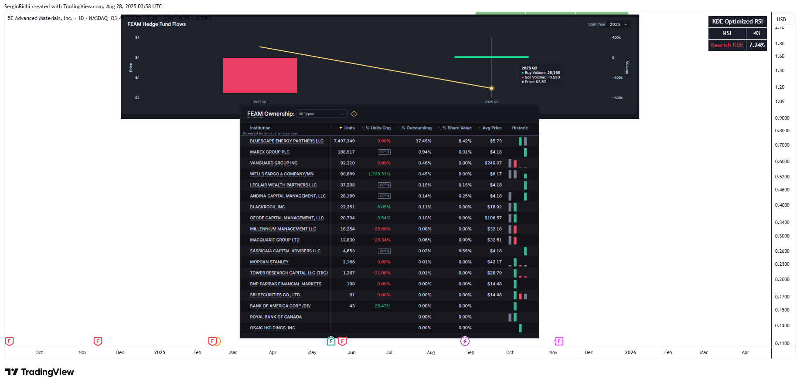Click the Institution column header
800x385 pixels.
260,128
